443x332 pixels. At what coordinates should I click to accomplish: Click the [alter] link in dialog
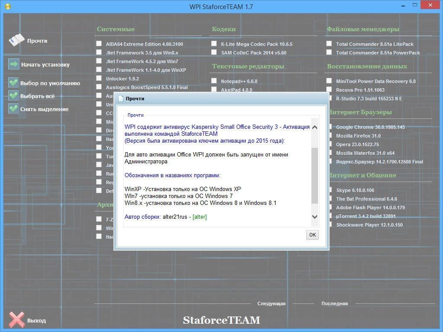point(199,217)
